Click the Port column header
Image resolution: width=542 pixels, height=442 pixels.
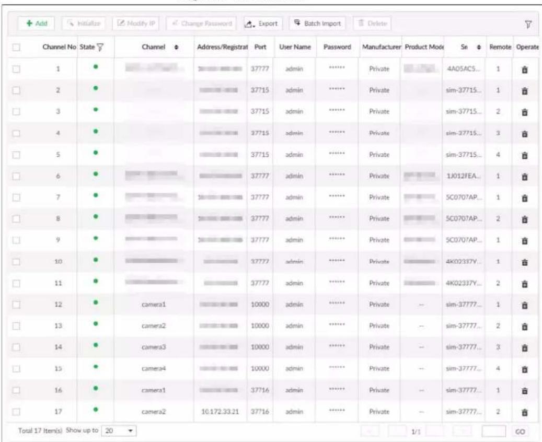260,48
